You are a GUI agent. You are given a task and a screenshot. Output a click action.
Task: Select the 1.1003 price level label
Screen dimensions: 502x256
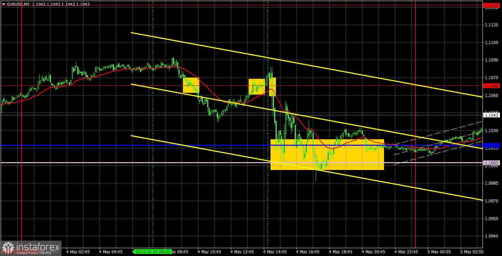492,163
